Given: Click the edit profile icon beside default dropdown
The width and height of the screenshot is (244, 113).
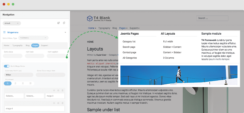Looking at the screenshot, I should 58,23.
